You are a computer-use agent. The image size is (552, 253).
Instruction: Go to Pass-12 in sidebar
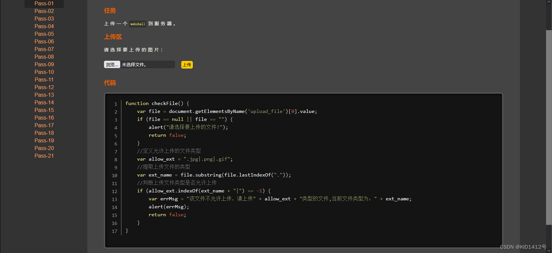[44, 87]
